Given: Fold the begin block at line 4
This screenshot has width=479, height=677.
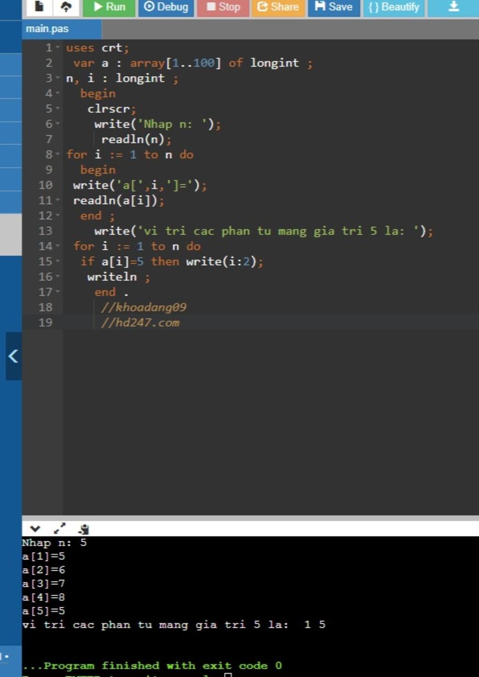Looking at the screenshot, I should point(58,94).
